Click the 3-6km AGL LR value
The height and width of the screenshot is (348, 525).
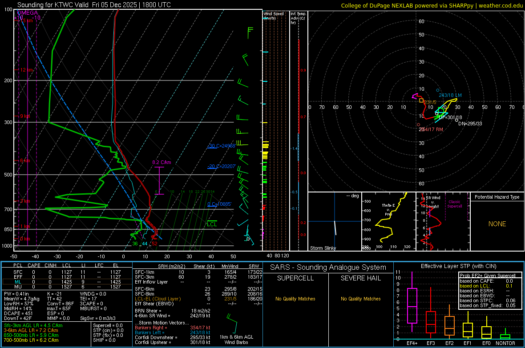click(31, 330)
